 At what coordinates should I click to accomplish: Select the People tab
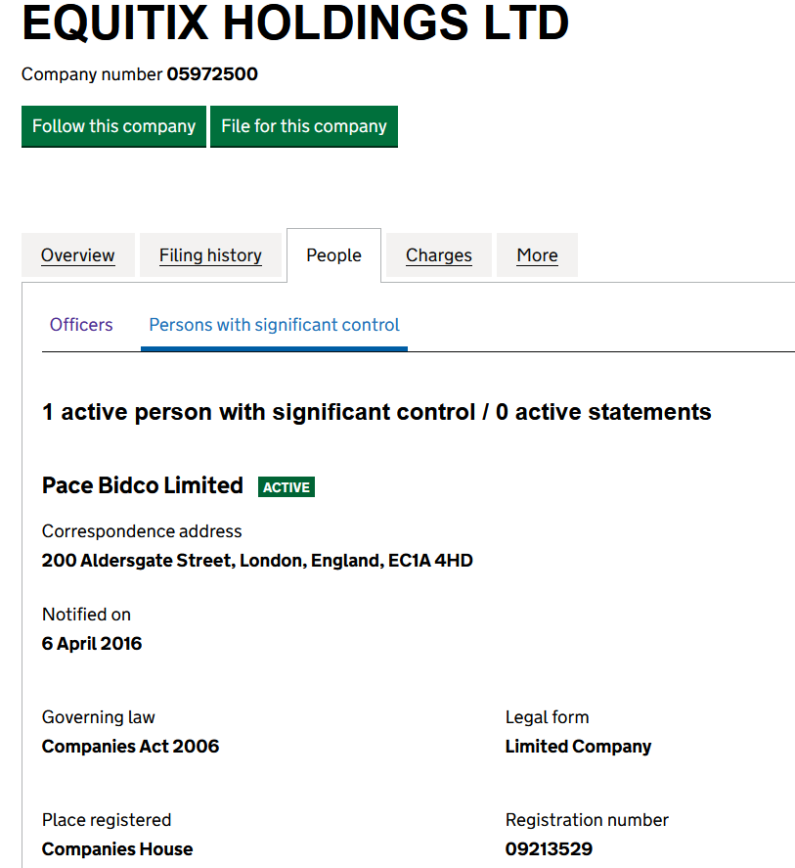(333, 255)
